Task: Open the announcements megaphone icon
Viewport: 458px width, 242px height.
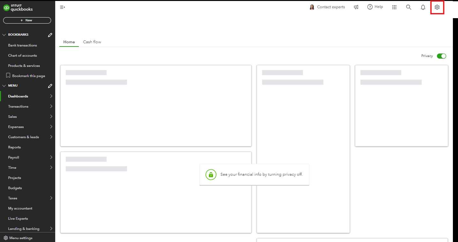Action: (356, 7)
